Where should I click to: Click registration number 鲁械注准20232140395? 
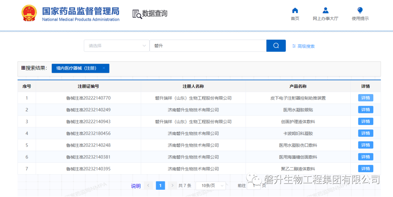[88, 168]
